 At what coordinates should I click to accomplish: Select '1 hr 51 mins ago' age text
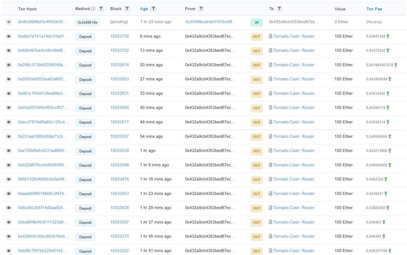coord(156,251)
